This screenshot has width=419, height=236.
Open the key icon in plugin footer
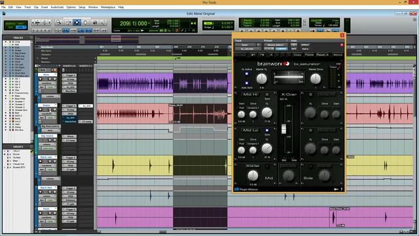[x=336, y=189]
